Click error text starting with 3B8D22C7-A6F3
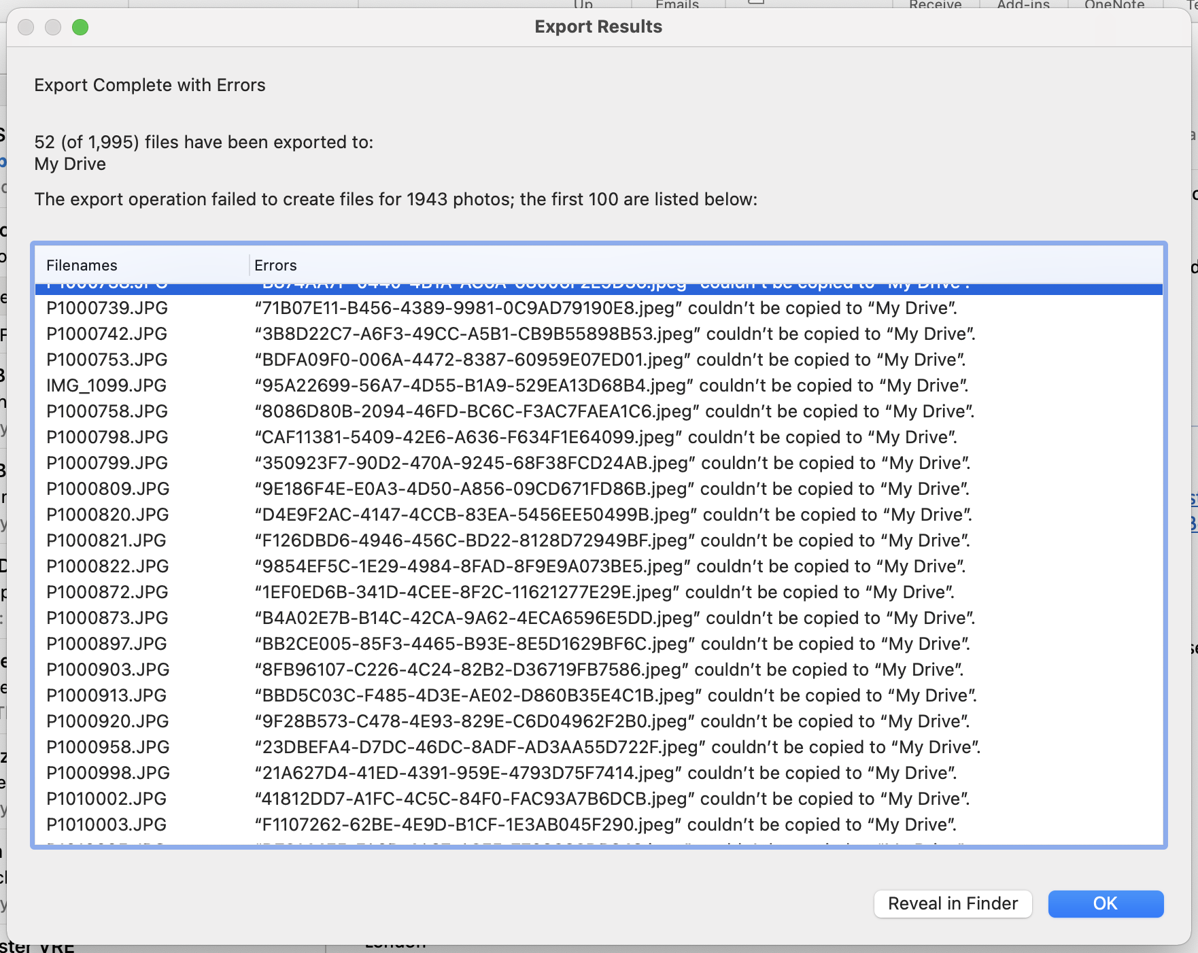 (x=615, y=334)
